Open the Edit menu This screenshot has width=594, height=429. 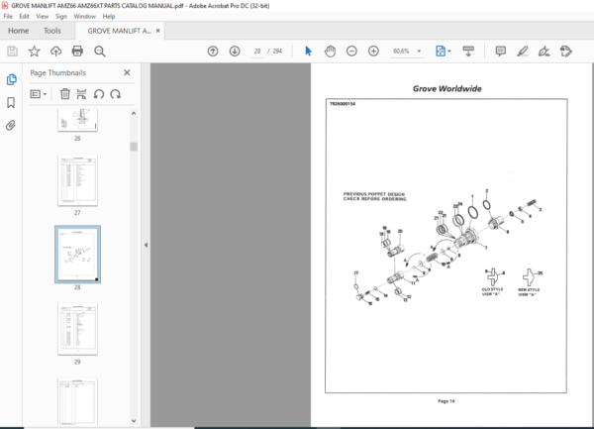[24, 16]
